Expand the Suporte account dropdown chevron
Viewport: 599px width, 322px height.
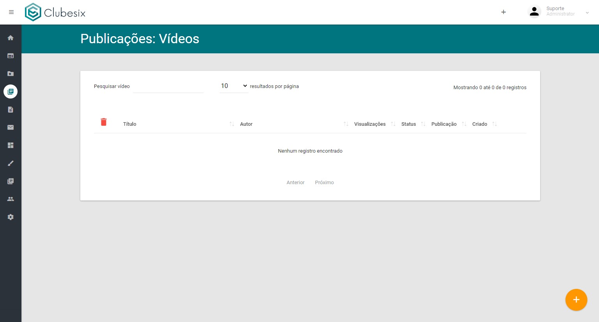click(587, 13)
